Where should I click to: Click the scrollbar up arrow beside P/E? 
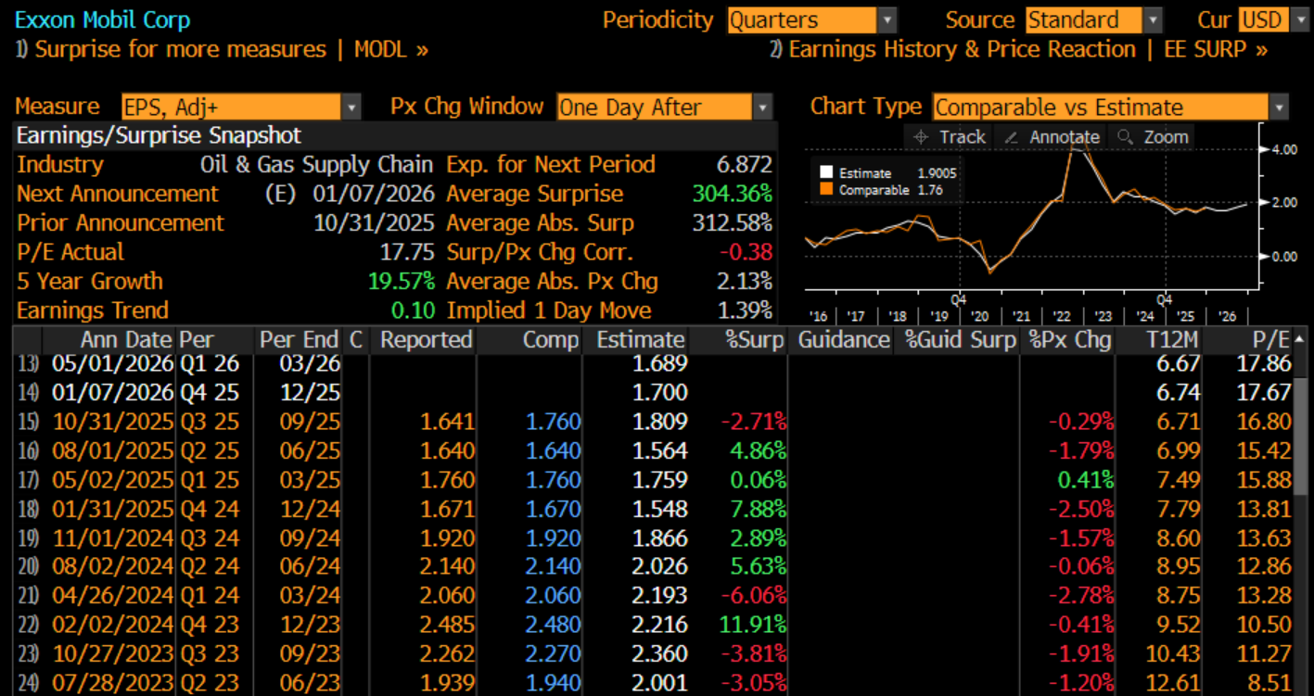pos(1299,339)
